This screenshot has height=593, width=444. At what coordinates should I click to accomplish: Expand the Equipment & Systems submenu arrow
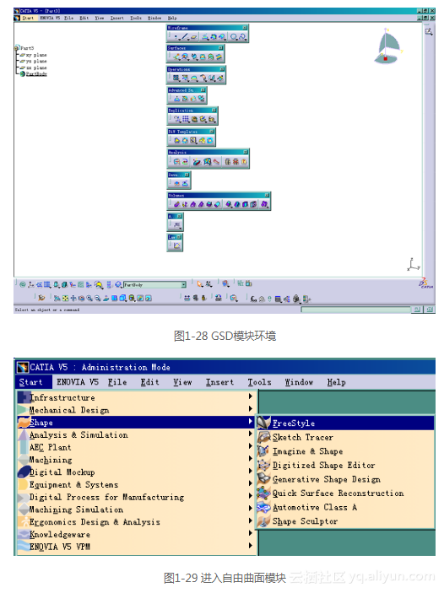250,483
